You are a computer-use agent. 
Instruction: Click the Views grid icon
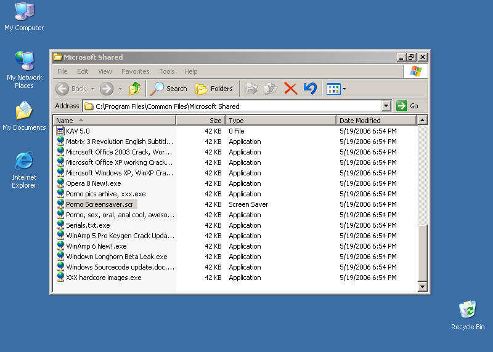coord(333,89)
